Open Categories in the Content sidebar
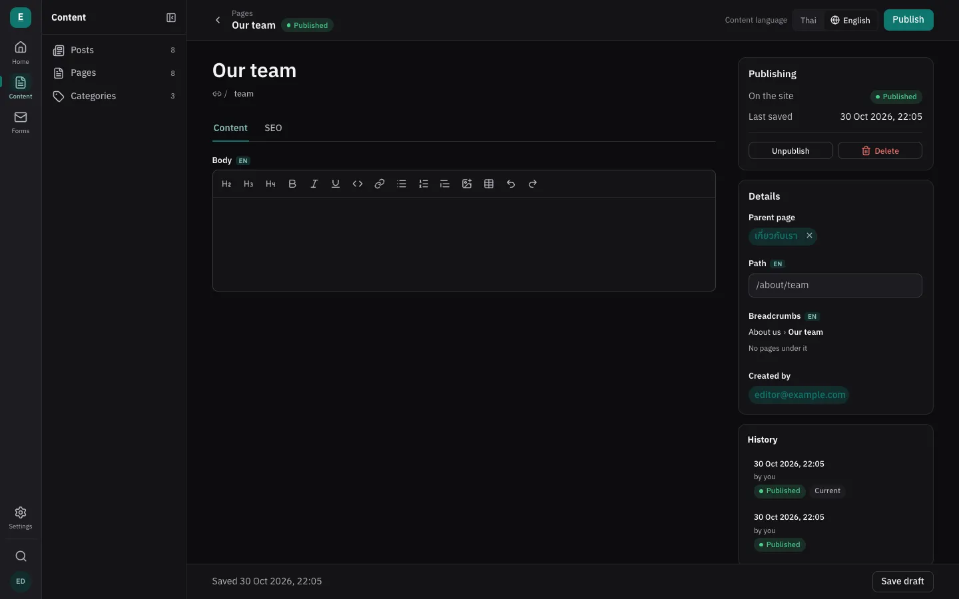 [114, 96]
